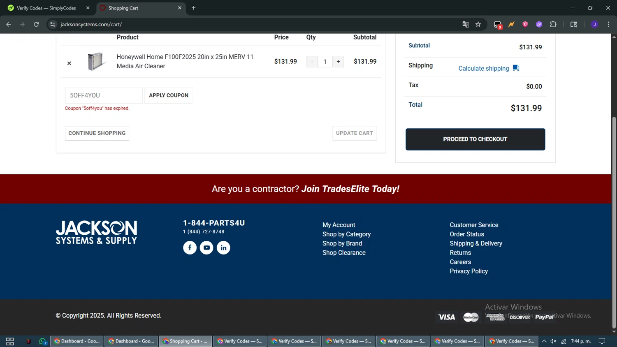Click the Apply Coupon button
617x347 pixels.
169,95
